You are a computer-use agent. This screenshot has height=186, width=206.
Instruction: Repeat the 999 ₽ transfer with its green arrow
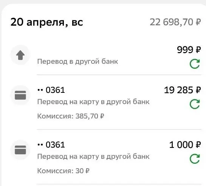pos(195,64)
